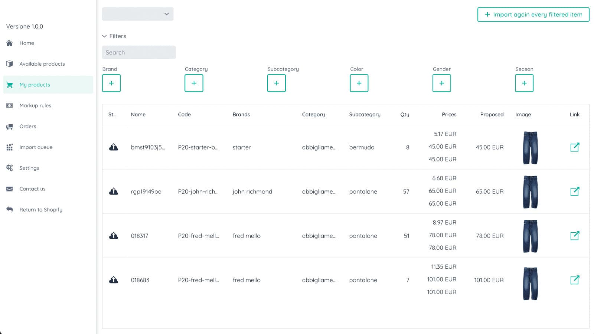Select the Orders delivery truck icon

(x=9, y=126)
